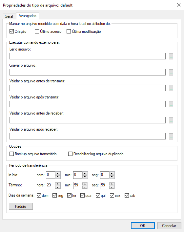
Task: Browse command for validar após receber
Action: 171,136
